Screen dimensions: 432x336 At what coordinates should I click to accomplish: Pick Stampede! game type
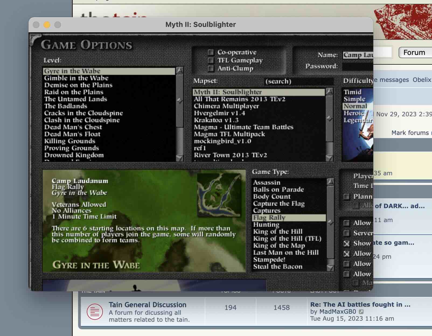pyautogui.click(x=289, y=260)
